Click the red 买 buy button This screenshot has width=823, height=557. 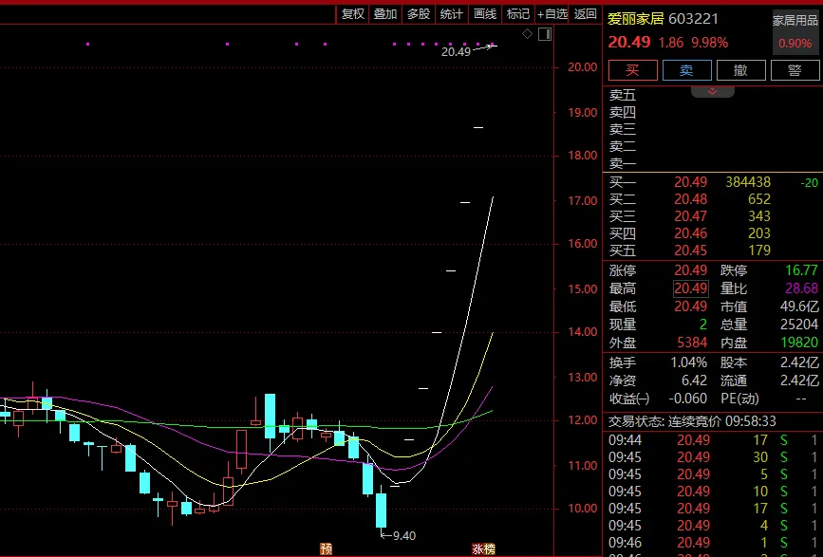633,70
